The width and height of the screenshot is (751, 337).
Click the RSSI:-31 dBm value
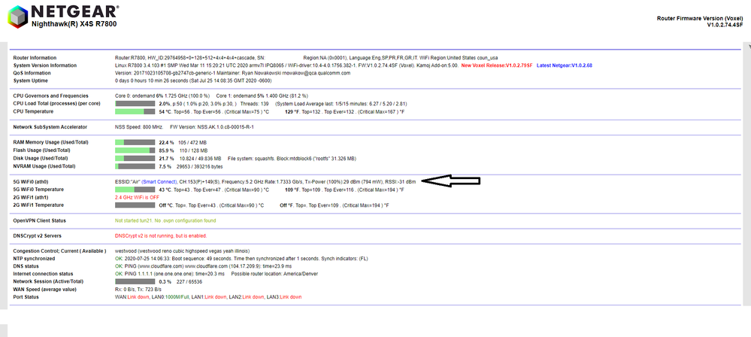(401, 182)
